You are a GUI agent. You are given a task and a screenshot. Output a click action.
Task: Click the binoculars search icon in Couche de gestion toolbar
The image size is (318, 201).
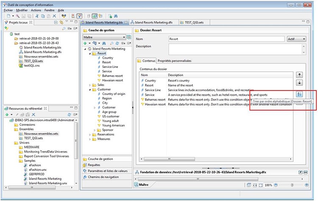(x=104, y=43)
